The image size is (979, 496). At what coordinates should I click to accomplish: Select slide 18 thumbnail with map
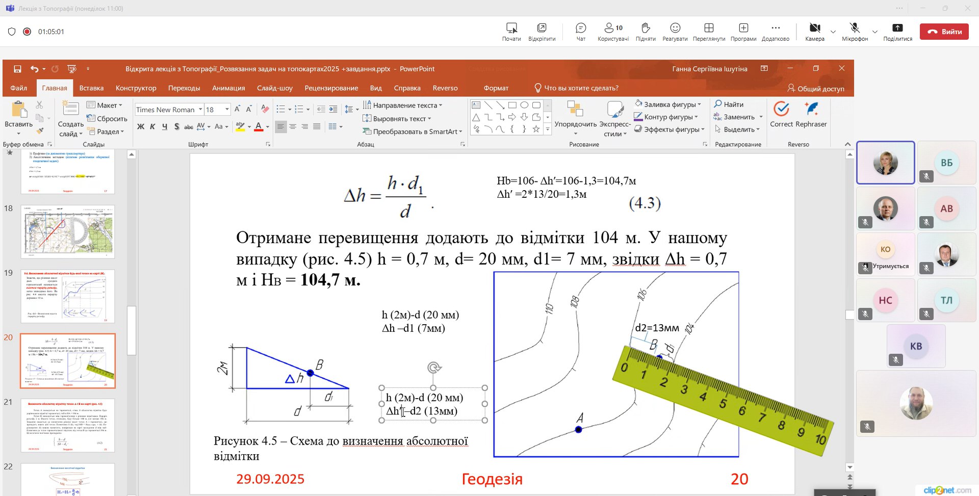click(68, 231)
